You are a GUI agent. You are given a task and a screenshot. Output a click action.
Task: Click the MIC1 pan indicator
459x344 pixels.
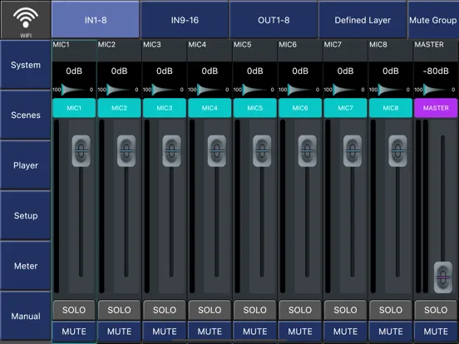pyautogui.click(x=73, y=90)
